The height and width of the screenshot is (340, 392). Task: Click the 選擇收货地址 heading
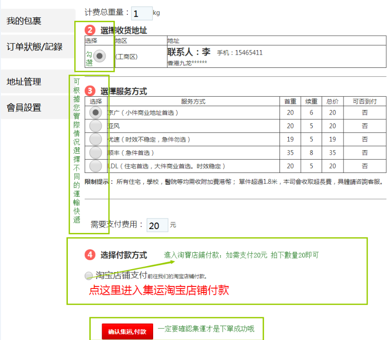tap(124, 30)
